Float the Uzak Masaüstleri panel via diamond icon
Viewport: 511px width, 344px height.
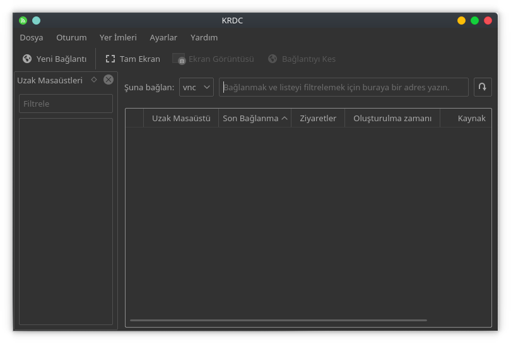tap(94, 80)
